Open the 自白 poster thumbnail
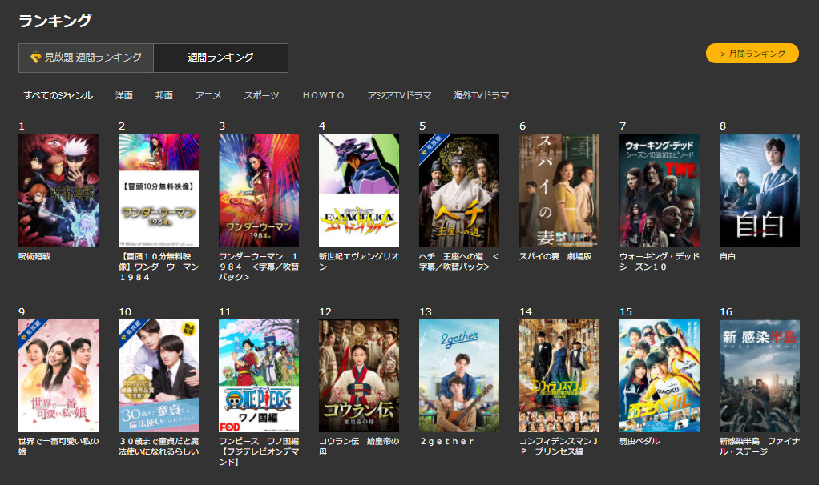 click(x=760, y=190)
